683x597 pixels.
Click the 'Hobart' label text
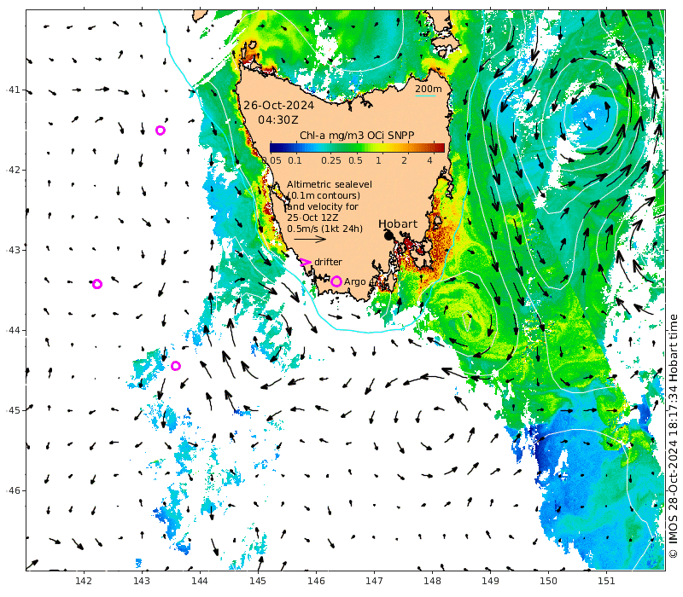tap(398, 223)
